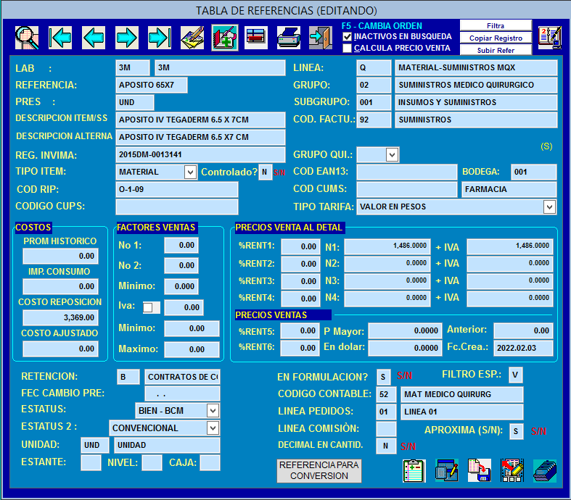The height and width of the screenshot is (500, 571).
Task: Click the Retencion B code field
Action: [x=128, y=377]
